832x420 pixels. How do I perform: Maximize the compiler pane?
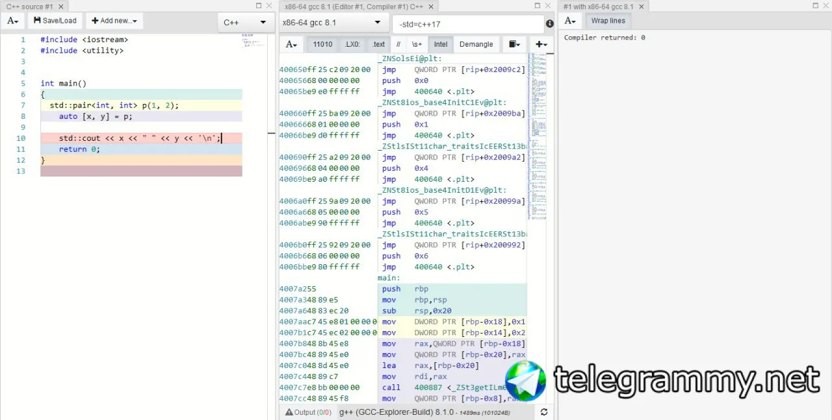(x=538, y=6)
